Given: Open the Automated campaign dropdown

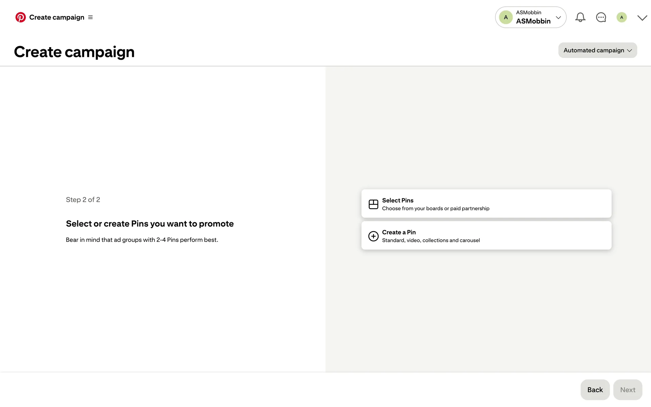Looking at the screenshot, I should 597,50.
